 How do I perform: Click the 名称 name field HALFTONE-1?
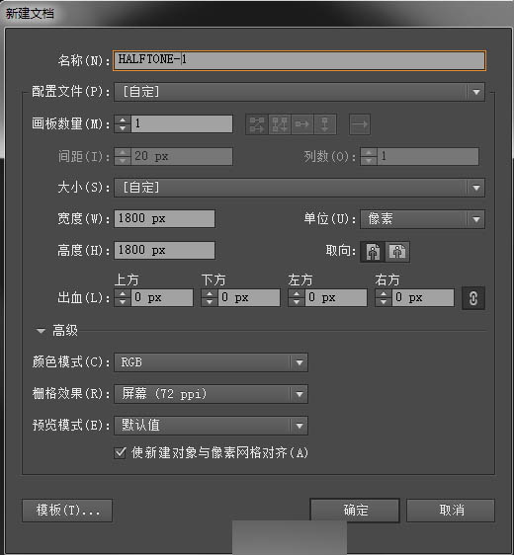click(x=300, y=60)
